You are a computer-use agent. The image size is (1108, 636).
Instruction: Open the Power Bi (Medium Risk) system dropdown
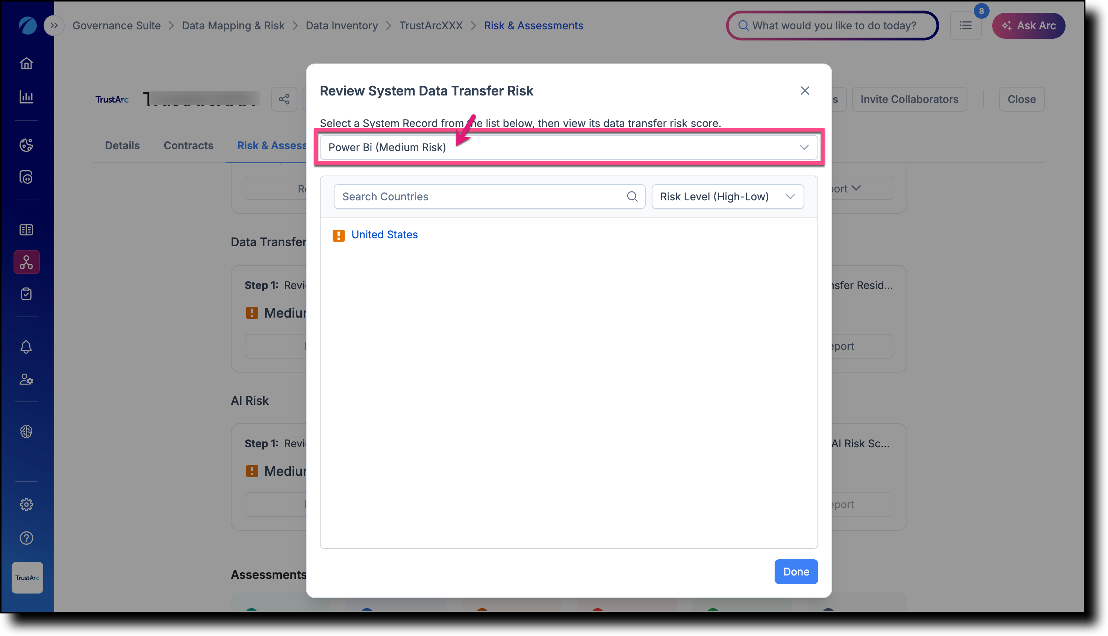[569, 147]
